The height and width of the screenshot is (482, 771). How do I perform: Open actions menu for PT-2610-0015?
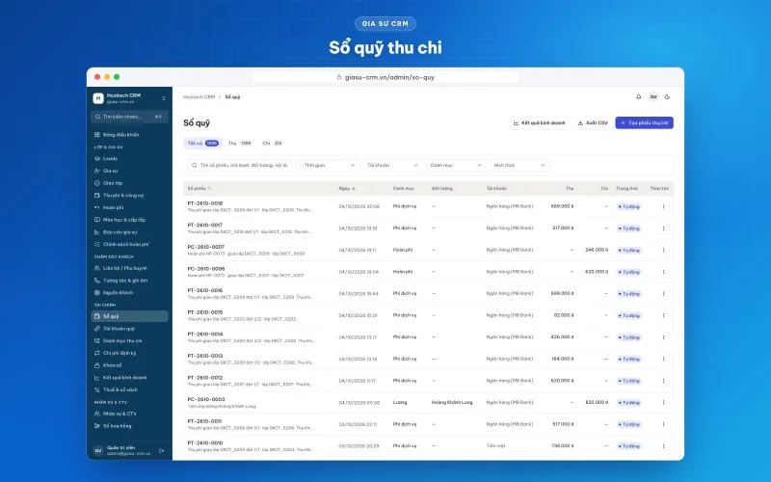click(x=663, y=315)
